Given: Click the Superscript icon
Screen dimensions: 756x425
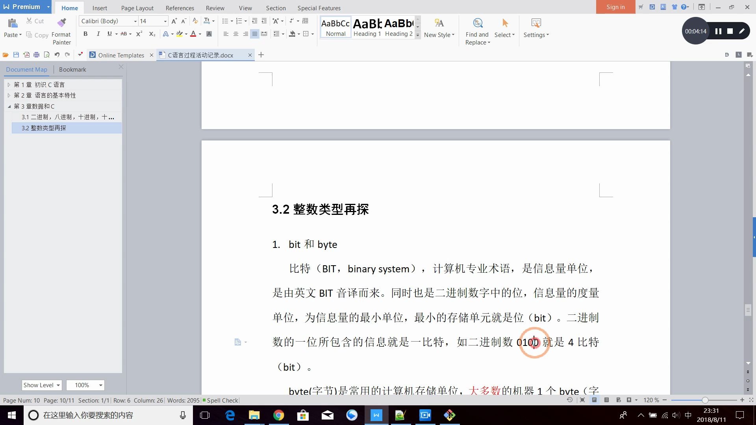Looking at the screenshot, I should [x=139, y=34].
